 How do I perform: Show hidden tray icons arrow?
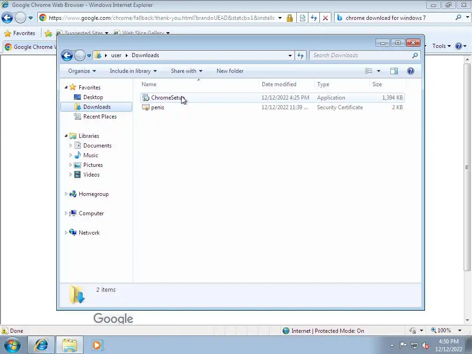392,346
